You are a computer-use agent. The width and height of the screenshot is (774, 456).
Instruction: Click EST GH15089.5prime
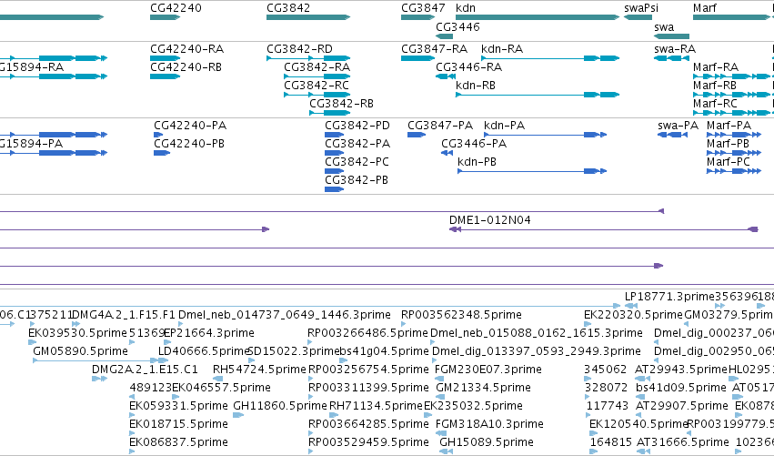click(x=487, y=442)
